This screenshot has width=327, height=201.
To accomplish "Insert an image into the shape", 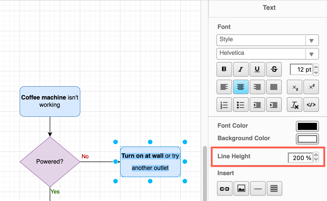I will point(241,188).
